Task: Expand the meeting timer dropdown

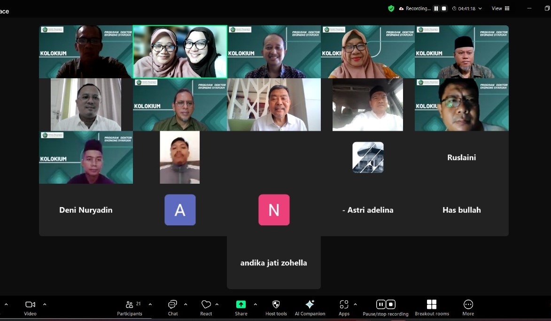Action: coord(480,8)
